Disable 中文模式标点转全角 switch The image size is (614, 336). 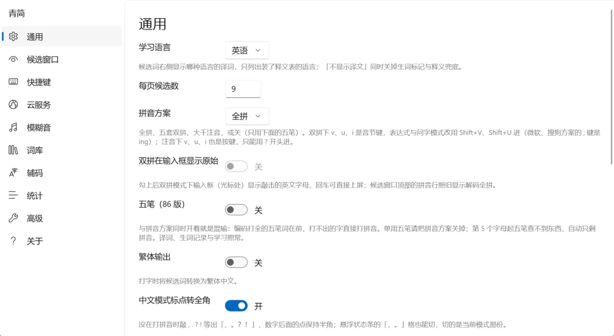coord(236,306)
